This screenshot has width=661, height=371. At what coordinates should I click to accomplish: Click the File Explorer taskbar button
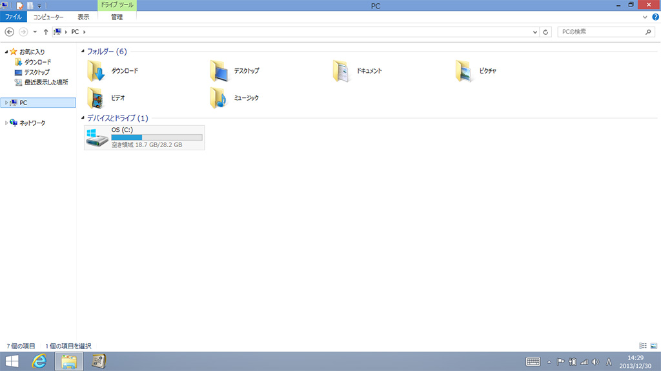point(69,361)
